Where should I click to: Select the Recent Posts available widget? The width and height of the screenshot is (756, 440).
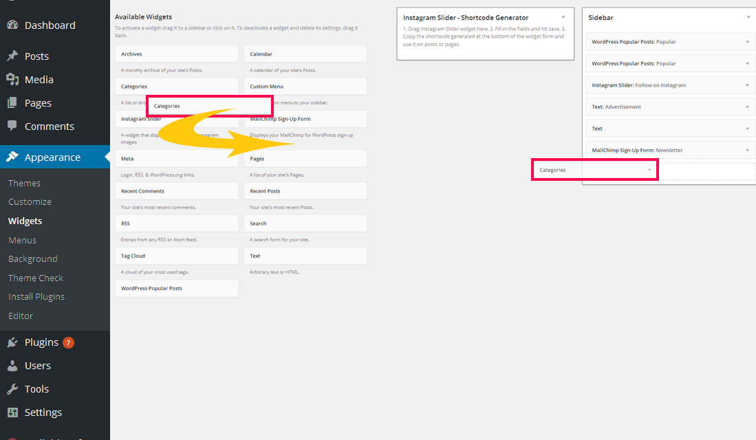305,191
